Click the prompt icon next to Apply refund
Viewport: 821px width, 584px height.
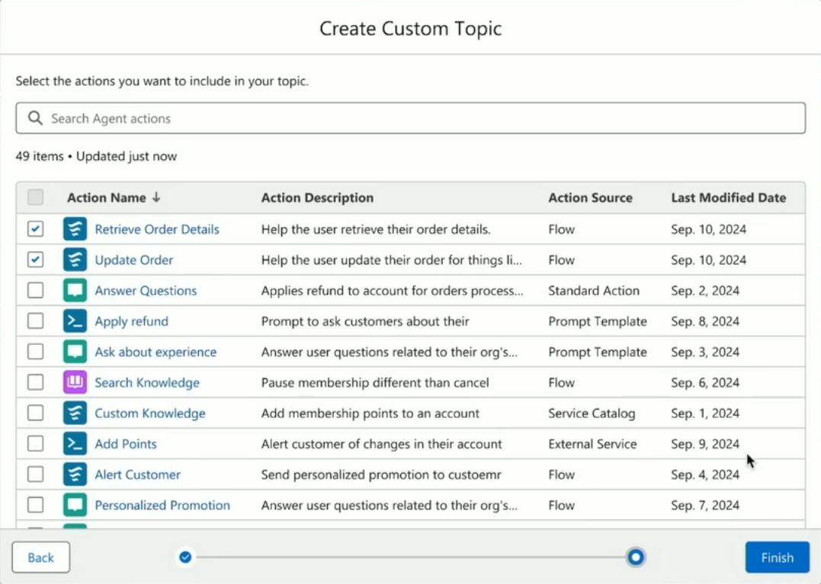point(75,321)
